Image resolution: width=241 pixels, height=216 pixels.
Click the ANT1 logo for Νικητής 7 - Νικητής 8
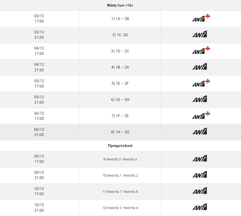point(200,191)
